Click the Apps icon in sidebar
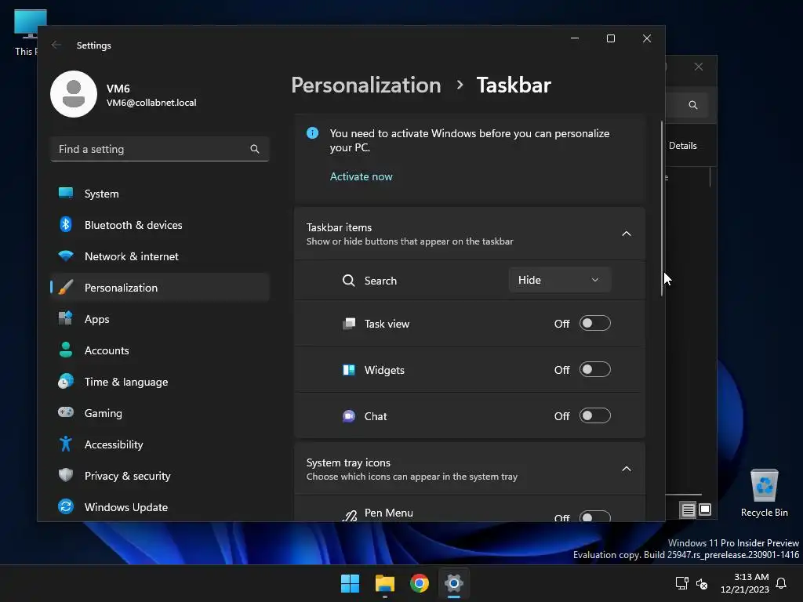The image size is (803, 602). click(66, 318)
